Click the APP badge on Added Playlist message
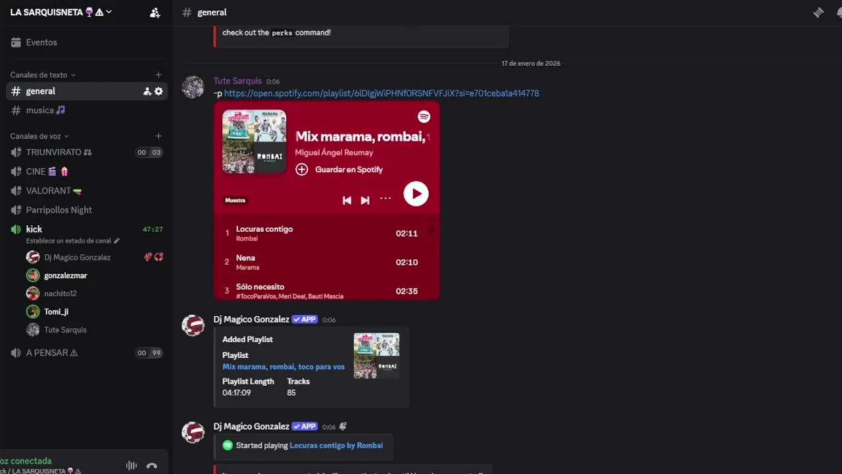This screenshot has width=842, height=474. click(305, 319)
